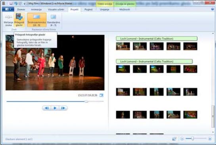
Task: Zoom in the timeline with the plus button
Action: pos(210,139)
